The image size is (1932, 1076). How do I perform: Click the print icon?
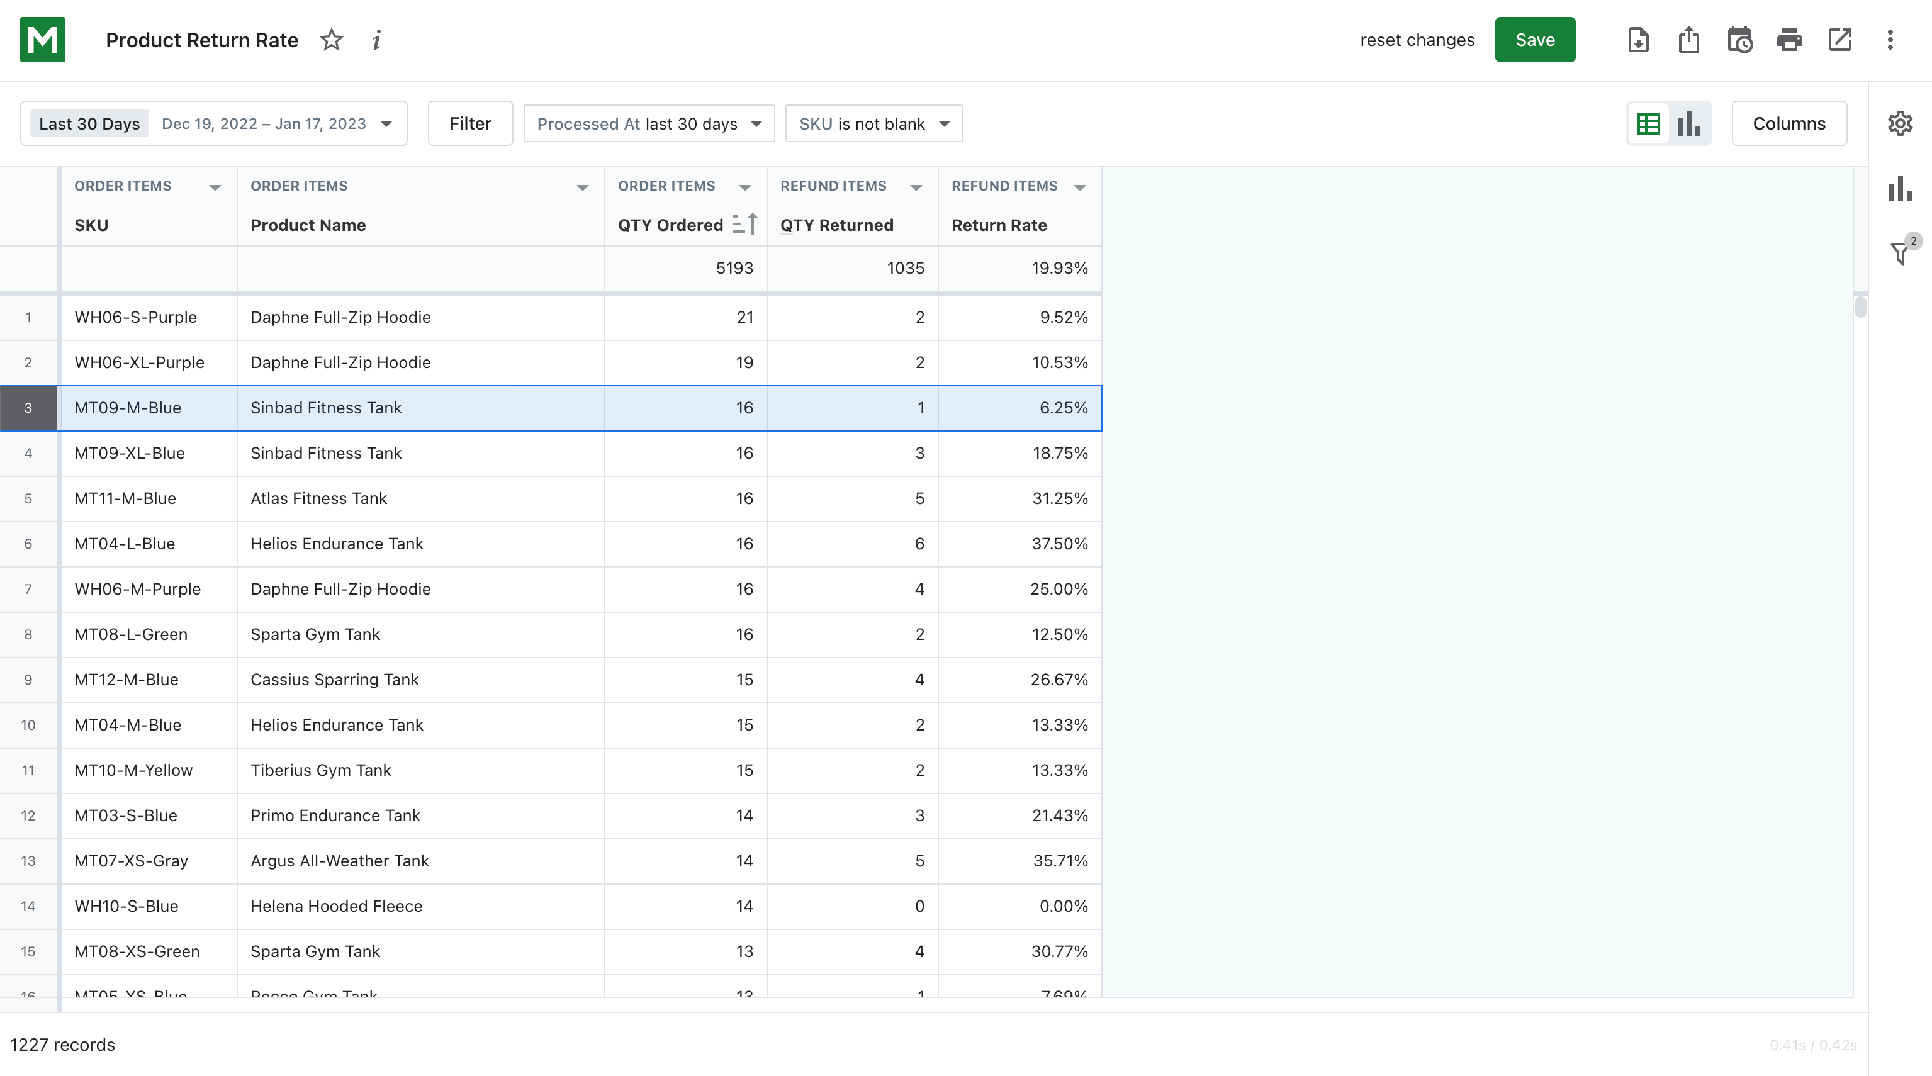pos(1790,40)
